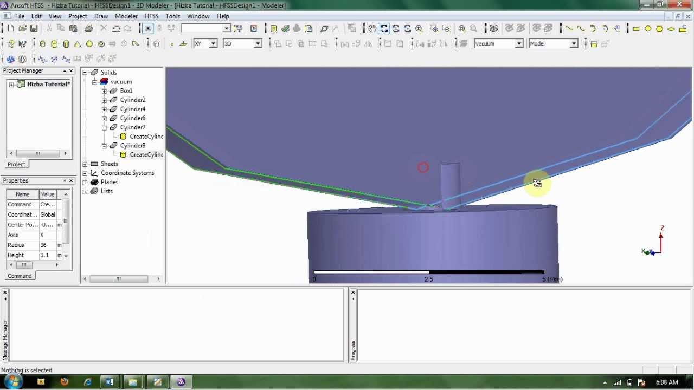Collapse the vacuum material node
Screen dimensions: 694x390
94,82
